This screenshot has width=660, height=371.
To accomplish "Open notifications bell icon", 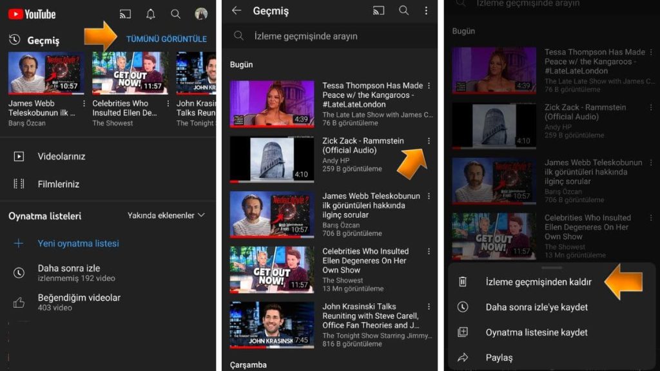I will (150, 14).
